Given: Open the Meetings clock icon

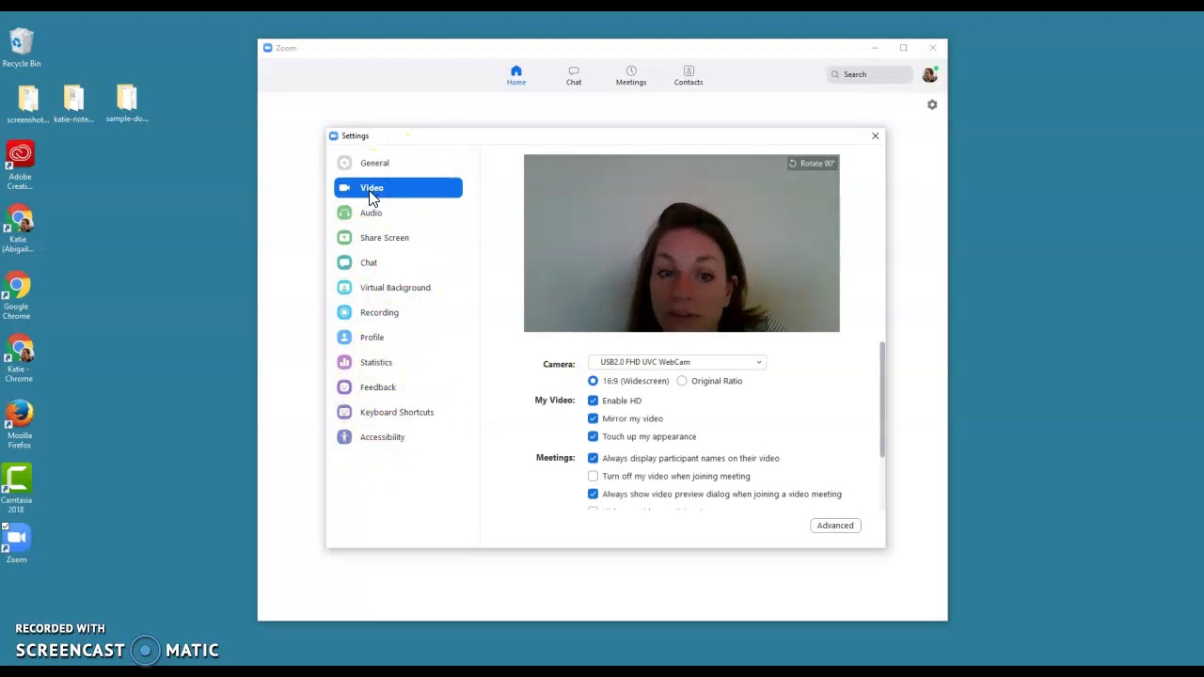Looking at the screenshot, I should click(631, 71).
